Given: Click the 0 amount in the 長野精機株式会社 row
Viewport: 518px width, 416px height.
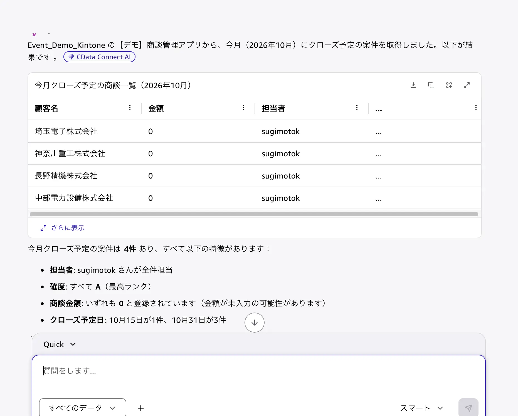Looking at the screenshot, I should pyautogui.click(x=151, y=176).
